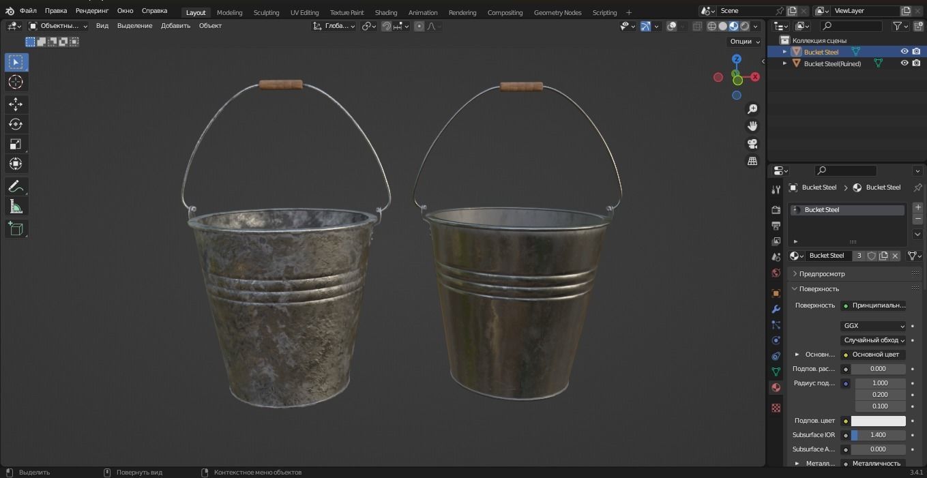This screenshot has height=478, width=927.
Task: Open the Modifiers wrench tab
Action: [776, 309]
